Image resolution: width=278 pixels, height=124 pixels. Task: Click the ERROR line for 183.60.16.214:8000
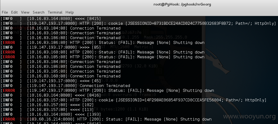pos(106,119)
